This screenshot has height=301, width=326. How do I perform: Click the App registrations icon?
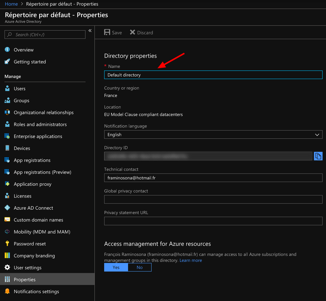tap(7, 160)
